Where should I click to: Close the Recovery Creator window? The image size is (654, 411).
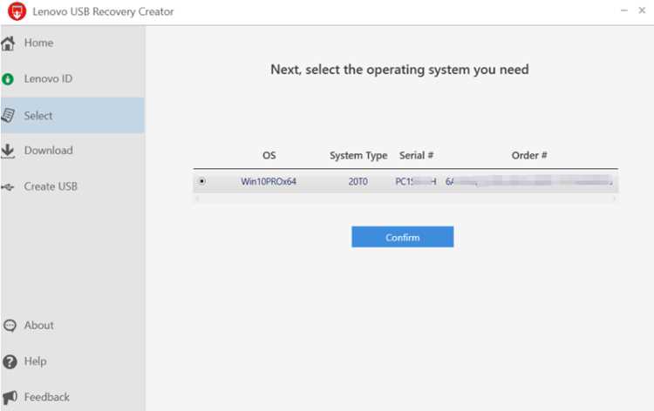pyautogui.click(x=642, y=10)
